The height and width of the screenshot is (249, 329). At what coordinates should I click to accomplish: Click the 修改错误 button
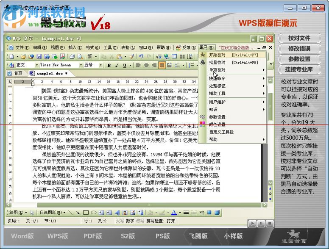(299, 49)
